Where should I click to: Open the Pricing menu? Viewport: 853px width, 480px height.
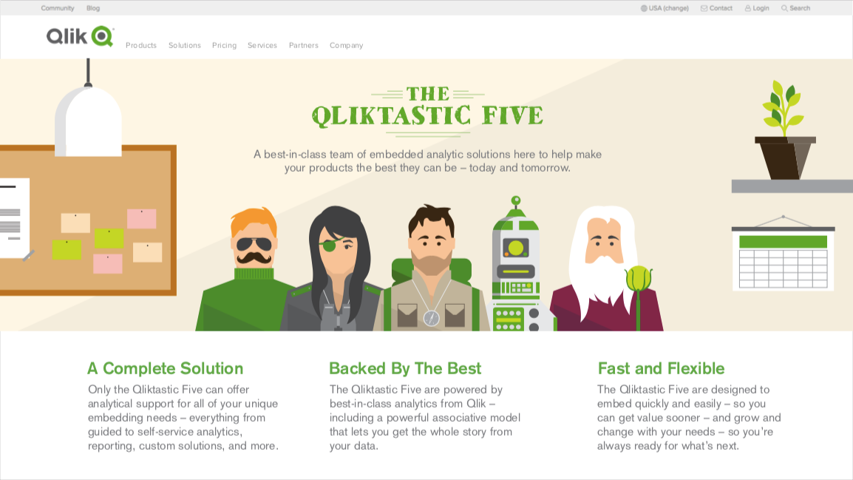click(224, 45)
